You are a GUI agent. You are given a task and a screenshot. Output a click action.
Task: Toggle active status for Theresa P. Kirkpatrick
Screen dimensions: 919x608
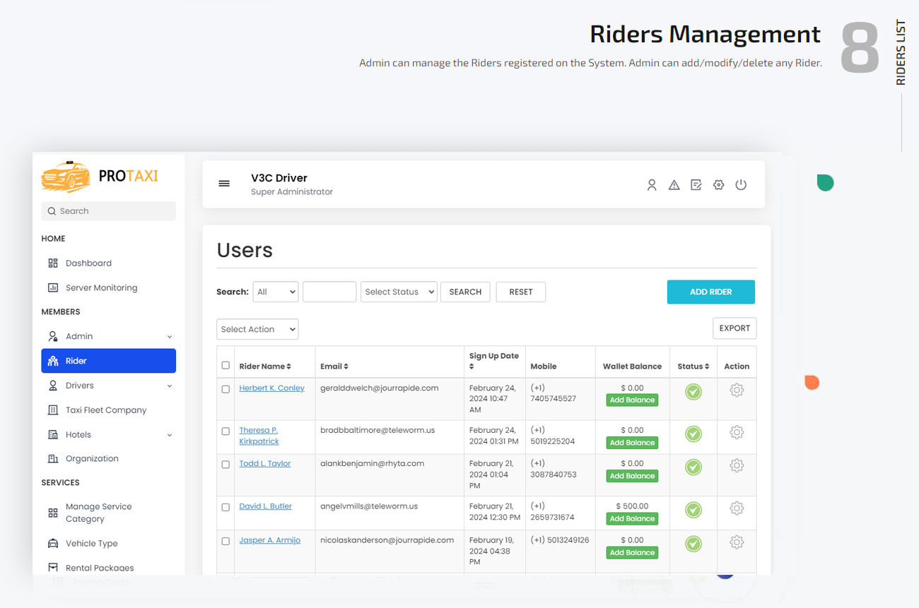693,431
